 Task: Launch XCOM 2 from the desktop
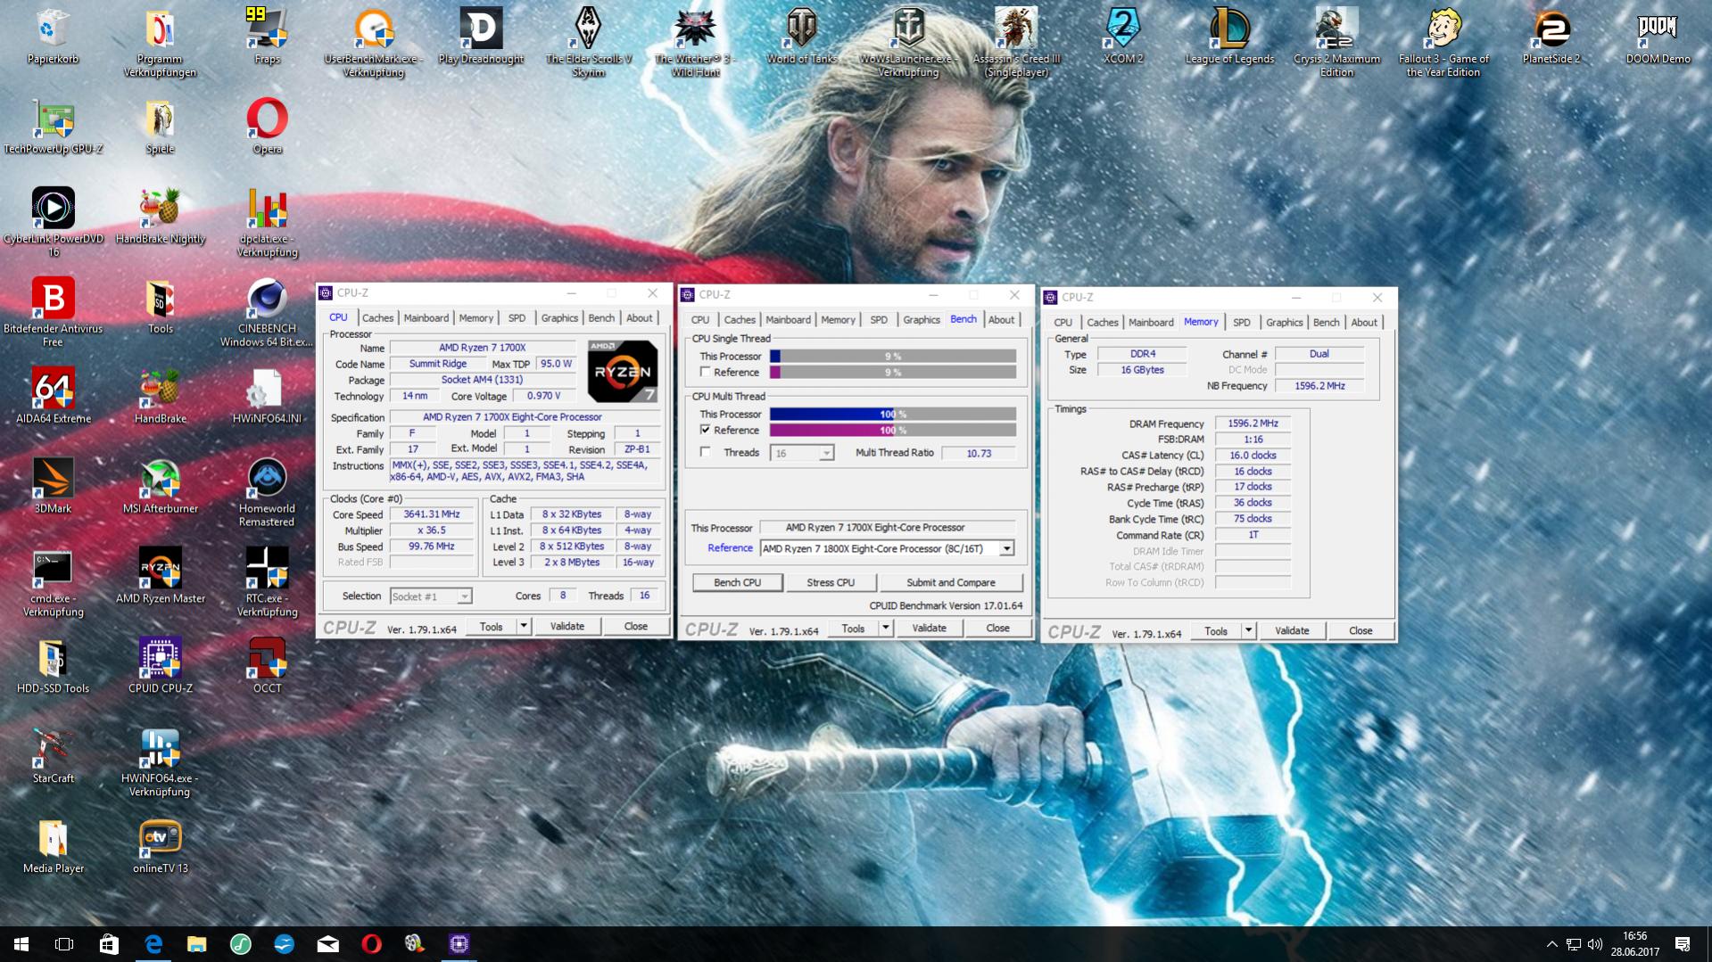coord(1122,36)
